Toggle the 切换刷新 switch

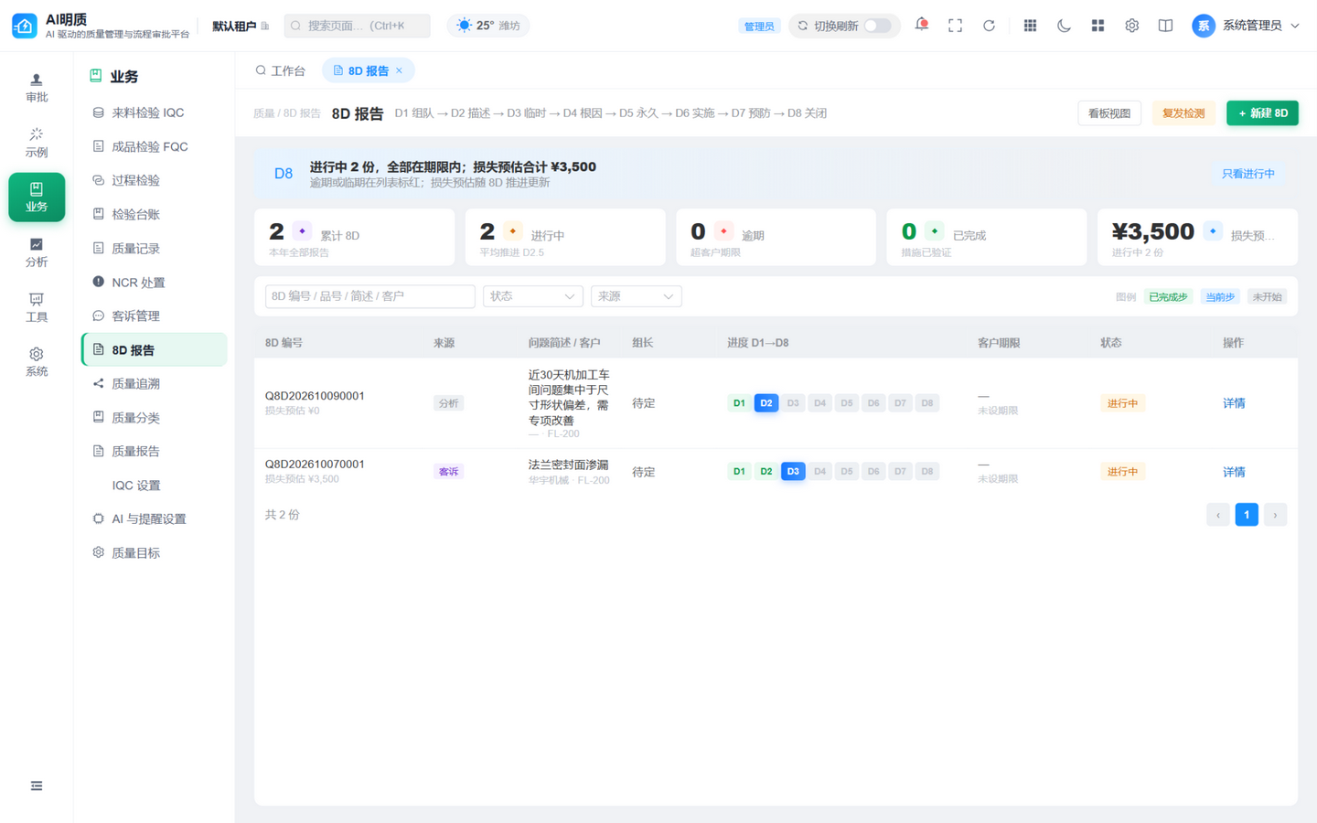click(877, 26)
